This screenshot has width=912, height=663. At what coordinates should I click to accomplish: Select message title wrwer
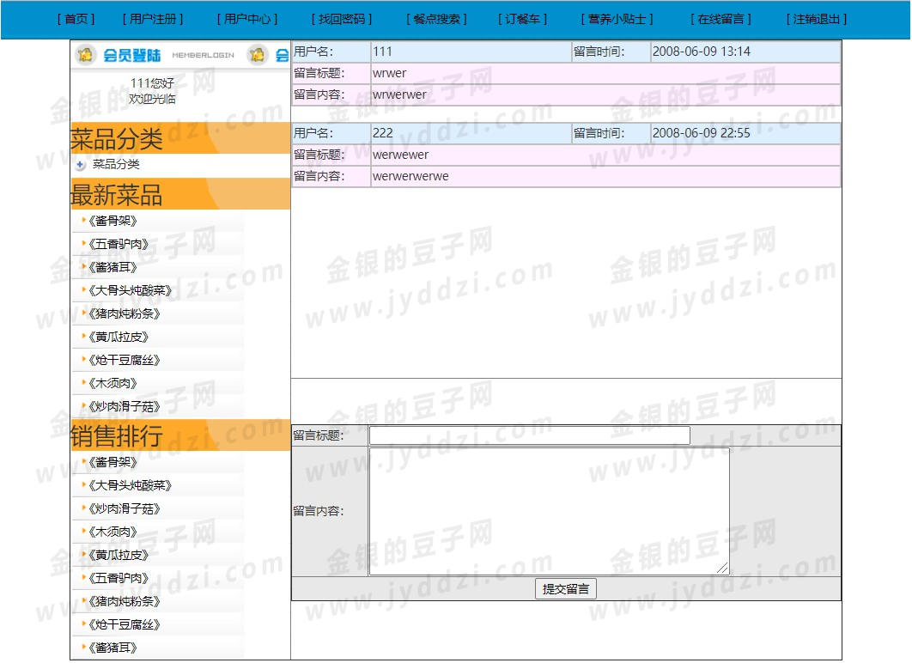pyautogui.click(x=389, y=73)
